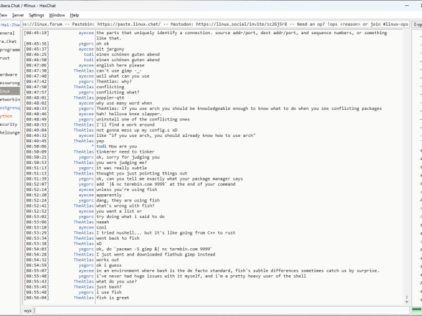The image size is (422, 316).
Task: Open the View menu
Action: click(3, 14)
